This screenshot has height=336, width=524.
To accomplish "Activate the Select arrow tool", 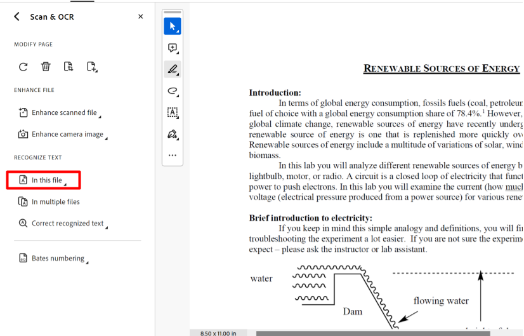I will 173,26.
